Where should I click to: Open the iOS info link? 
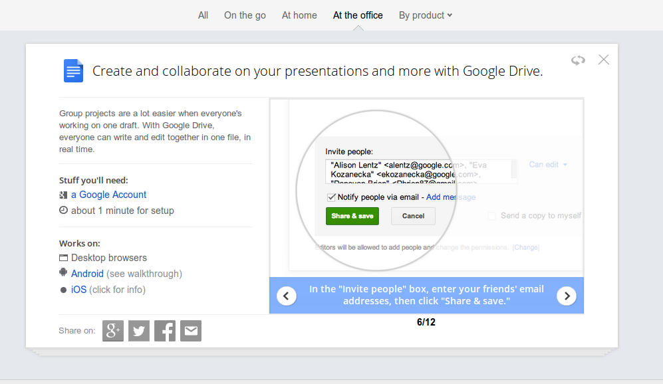(78, 290)
